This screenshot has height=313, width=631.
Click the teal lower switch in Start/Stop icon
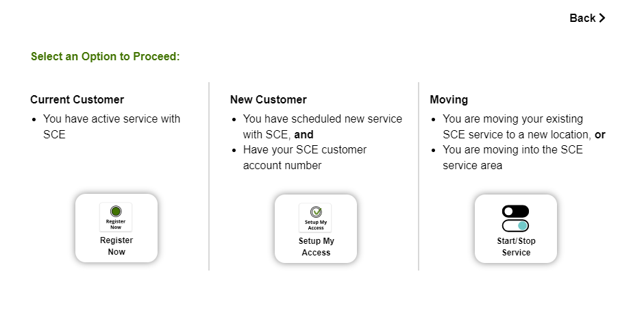[515, 226]
